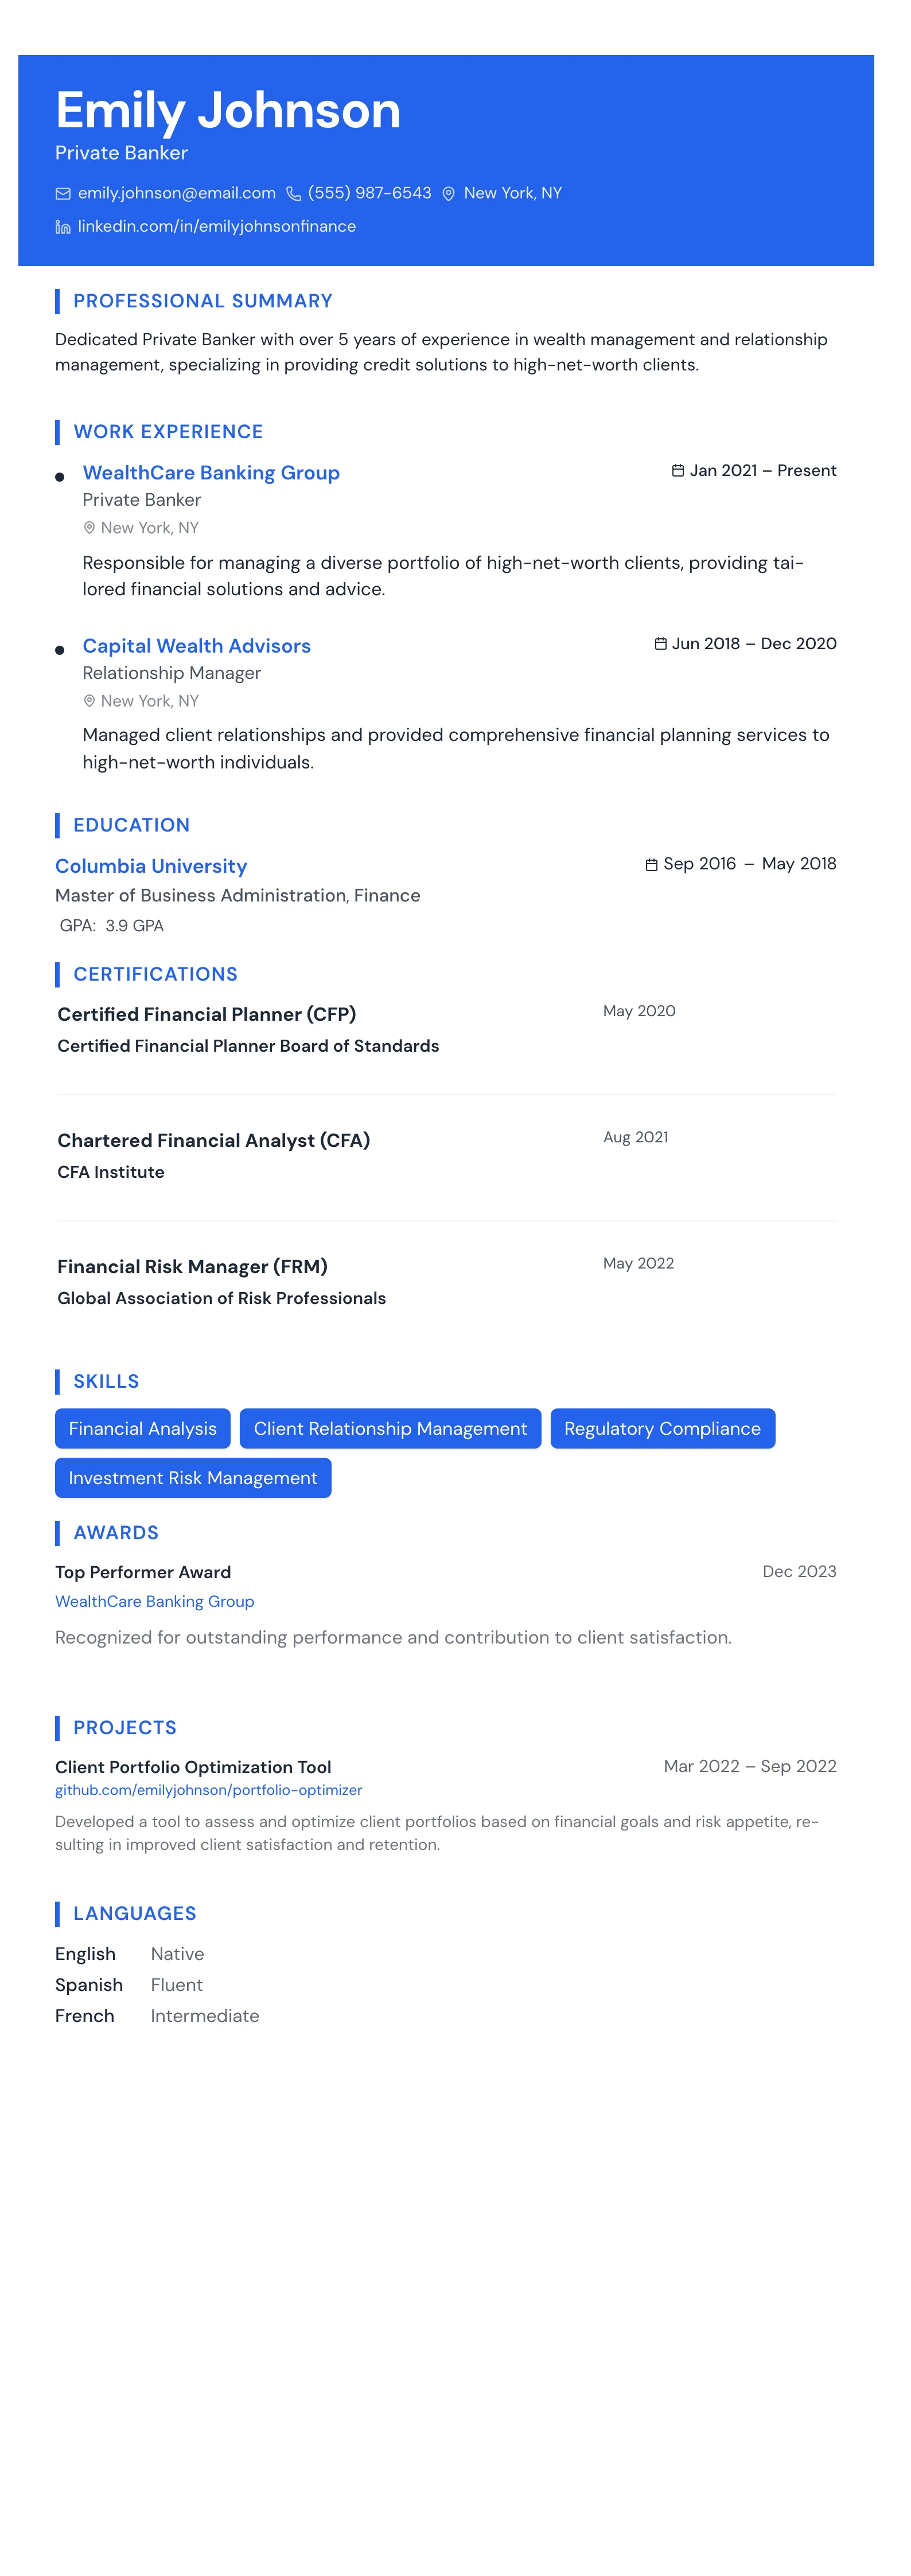Click the calendar icon beside Sep 2016 – May 2018
The image size is (911, 2576).
(x=652, y=864)
